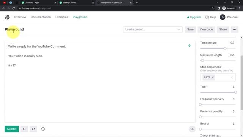Switch to the WordPress pinned tab

11,3
